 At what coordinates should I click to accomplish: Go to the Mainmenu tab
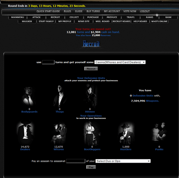tap(17, 17)
